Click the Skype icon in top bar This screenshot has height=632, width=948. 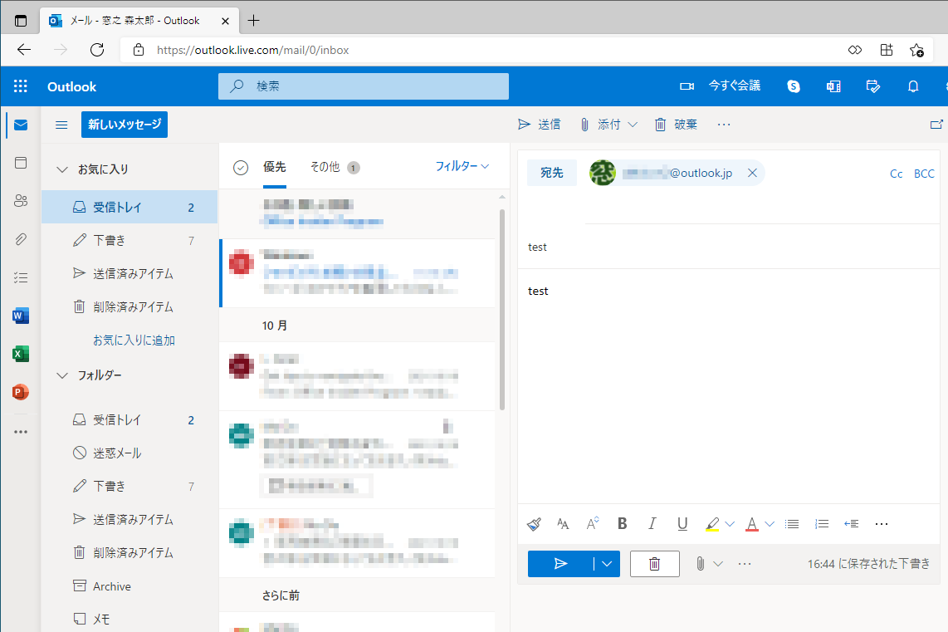pyautogui.click(x=793, y=86)
